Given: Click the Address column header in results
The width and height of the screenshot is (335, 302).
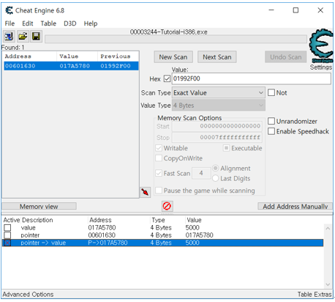Looking at the screenshot, I should (18, 56).
